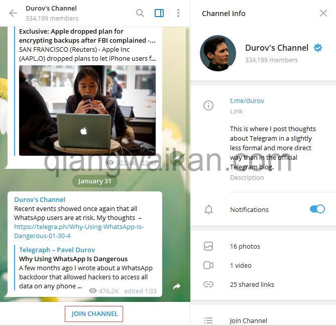Close the Channel Info panel
Image resolution: width=336 pixels, height=326 pixels.
pyautogui.click(x=323, y=13)
